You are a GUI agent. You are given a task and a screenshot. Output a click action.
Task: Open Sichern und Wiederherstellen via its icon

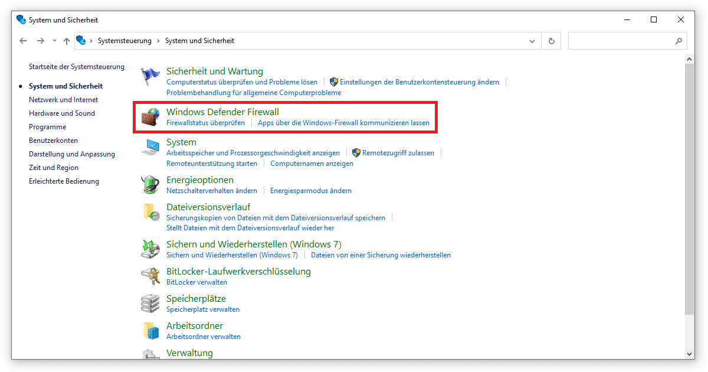pyautogui.click(x=151, y=249)
